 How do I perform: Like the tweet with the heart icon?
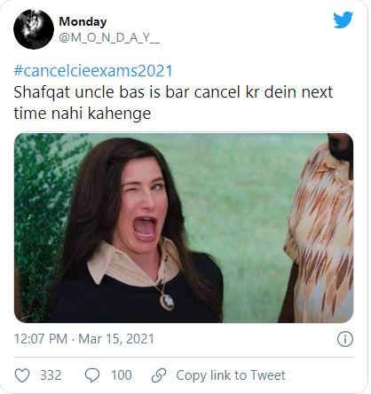pyautogui.click(x=22, y=375)
